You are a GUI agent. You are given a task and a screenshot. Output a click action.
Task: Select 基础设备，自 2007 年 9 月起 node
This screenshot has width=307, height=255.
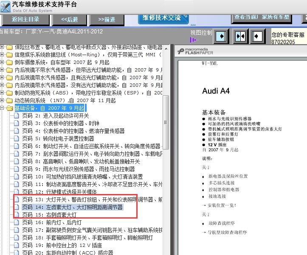(x=50, y=108)
